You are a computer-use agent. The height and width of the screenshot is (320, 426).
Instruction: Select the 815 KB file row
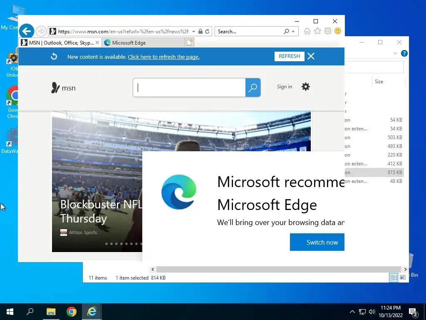(374, 172)
